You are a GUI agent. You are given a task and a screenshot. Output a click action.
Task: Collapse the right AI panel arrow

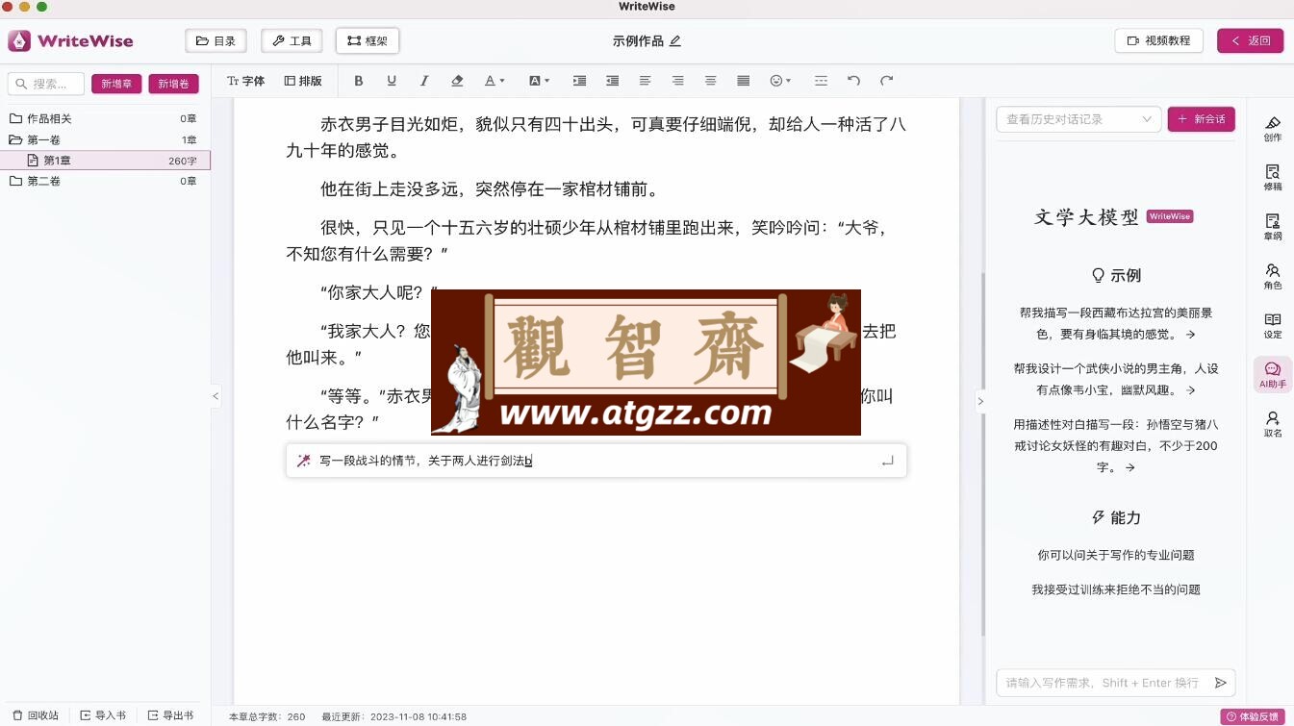click(x=980, y=401)
